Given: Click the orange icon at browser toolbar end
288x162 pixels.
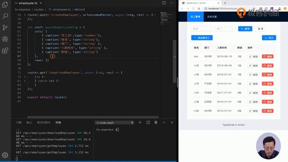Looking at the screenshot, I should pyautogui.click(x=285, y=9).
